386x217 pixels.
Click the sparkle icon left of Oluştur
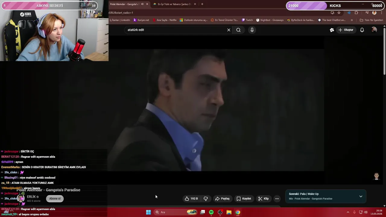[x=332, y=30]
